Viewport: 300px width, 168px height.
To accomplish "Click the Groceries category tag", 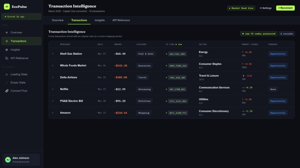I will (x=144, y=66).
